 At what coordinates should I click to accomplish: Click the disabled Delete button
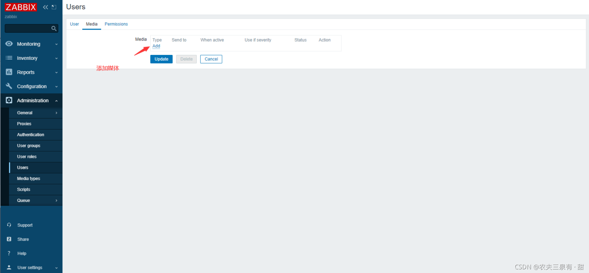pyautogui.click(x=186, y=59)
